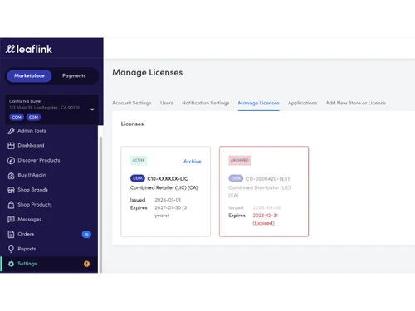
Task: Click the Reports lightbulb icon
Action: pyautogui.click(x=11, y=249)
